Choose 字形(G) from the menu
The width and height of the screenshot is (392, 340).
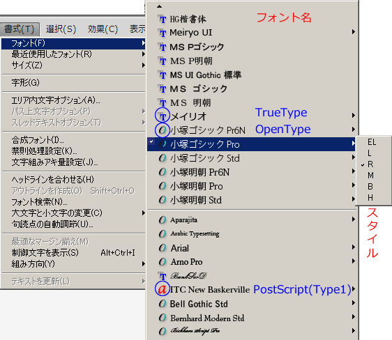click(x=73, y=83)
